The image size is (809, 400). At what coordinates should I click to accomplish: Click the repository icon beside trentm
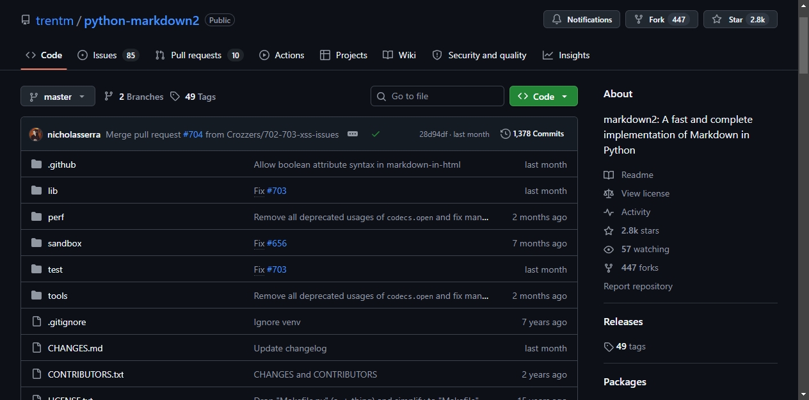pos(26,20)
